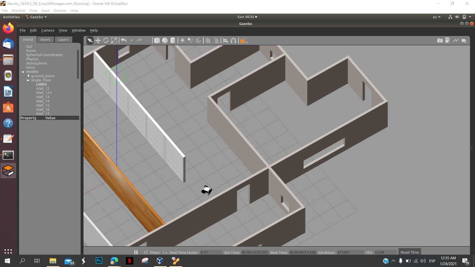Open the plot chart icon
The image size is (475, 267).
[x=456, y=40]
